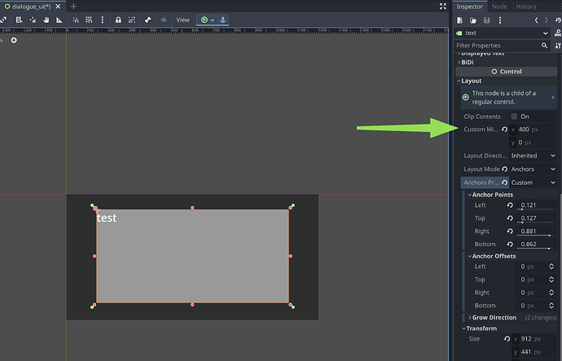Image resolution: width=562 pixels, height=361 pixels.
Task: Click the List Selectable Nodes tool icon
Action: click(19, 20)
